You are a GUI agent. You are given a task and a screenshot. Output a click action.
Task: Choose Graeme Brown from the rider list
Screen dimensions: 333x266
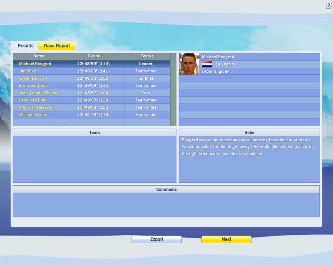click(x=33, y=78)
